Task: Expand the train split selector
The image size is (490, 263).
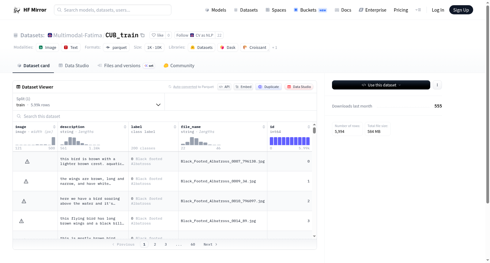Action: (x=89, y=102)
